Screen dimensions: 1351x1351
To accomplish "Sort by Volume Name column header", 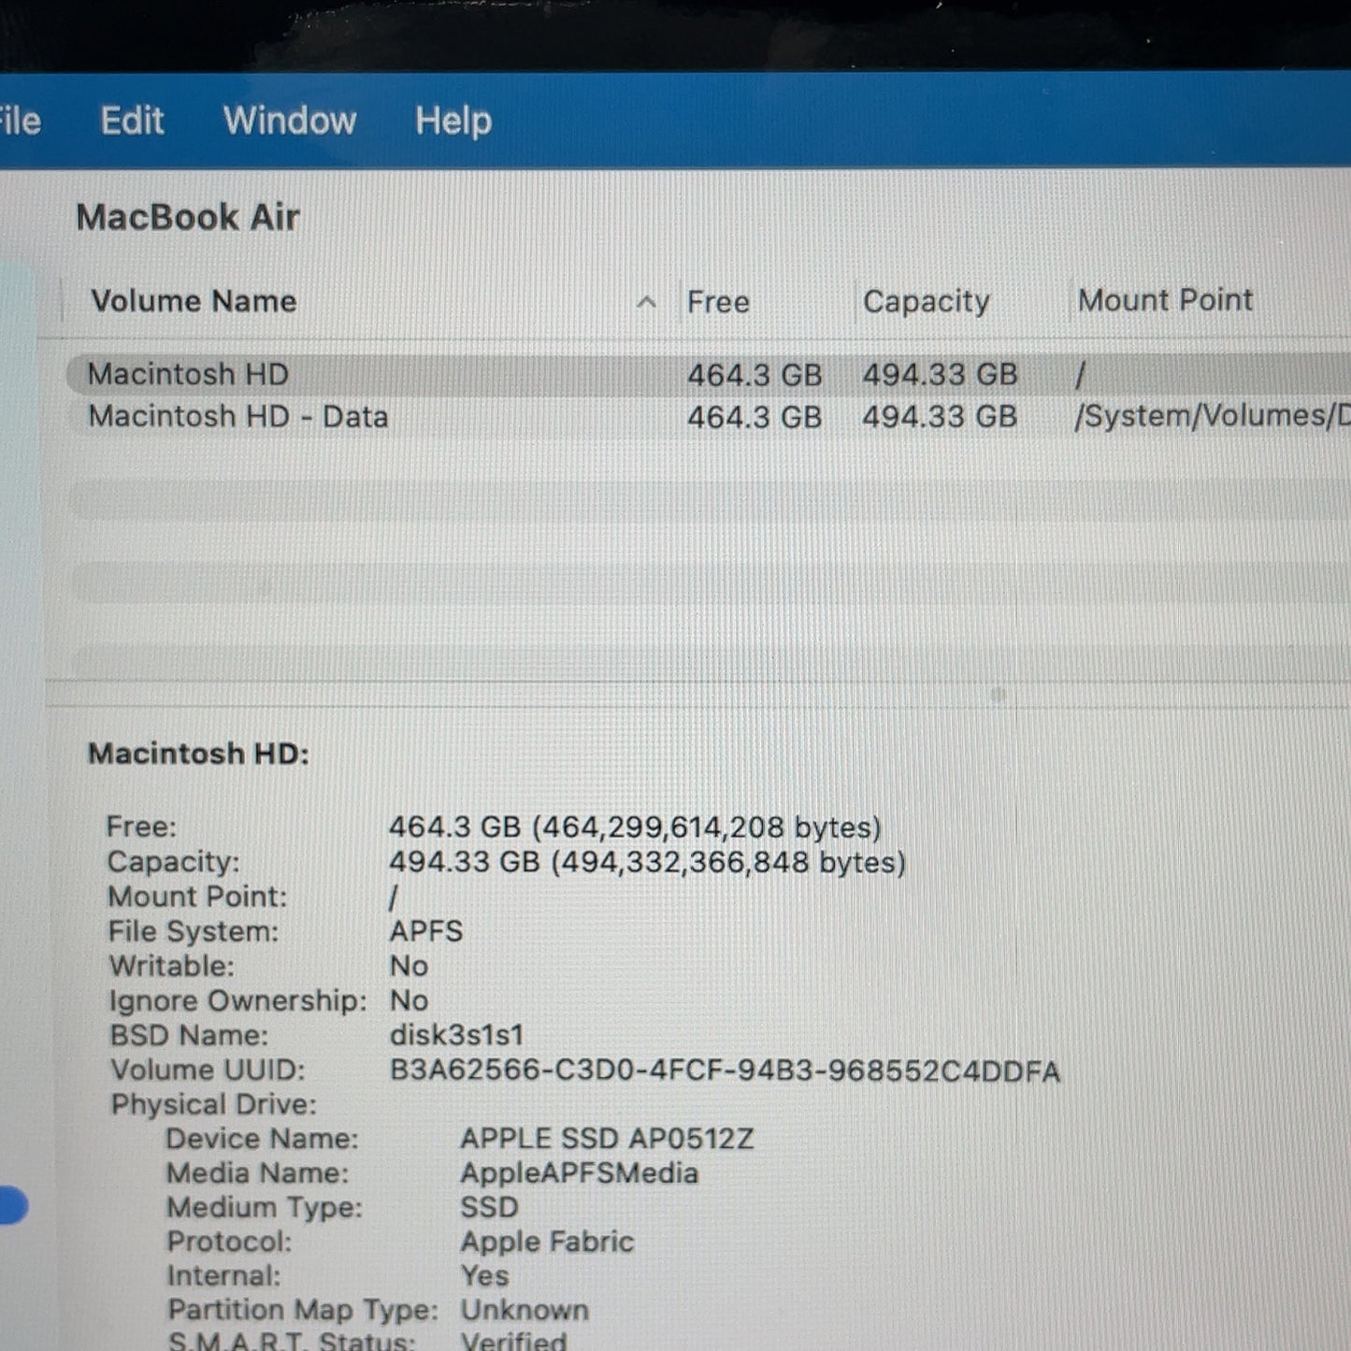I will [194, 301].
